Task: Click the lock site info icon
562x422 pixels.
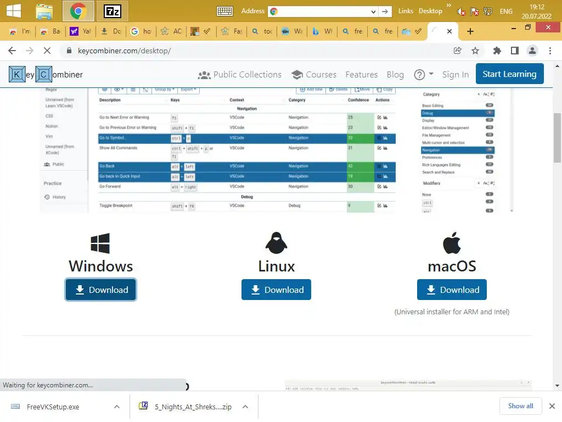Action: click(x=69, y=51)
